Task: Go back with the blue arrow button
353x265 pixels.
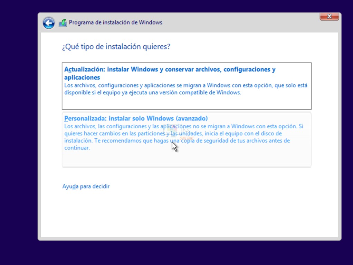Action: tap(49, 23)
